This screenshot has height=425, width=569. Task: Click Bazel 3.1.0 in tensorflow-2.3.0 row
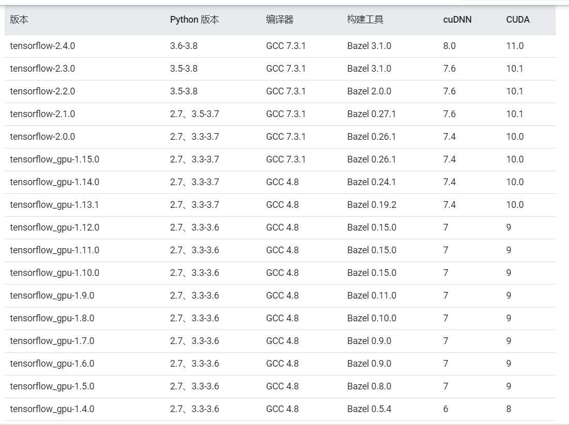pyautogui.click(x=369, y=69)
